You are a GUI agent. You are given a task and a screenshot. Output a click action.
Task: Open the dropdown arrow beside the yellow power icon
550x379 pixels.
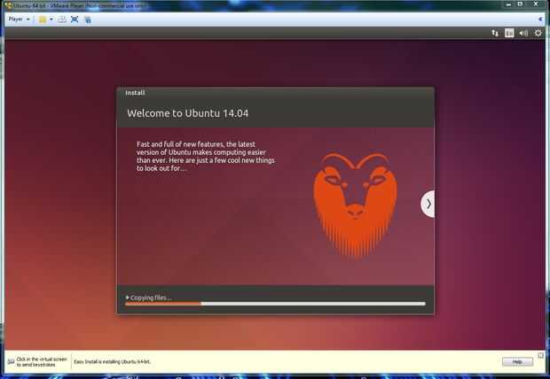pos(51,19)
